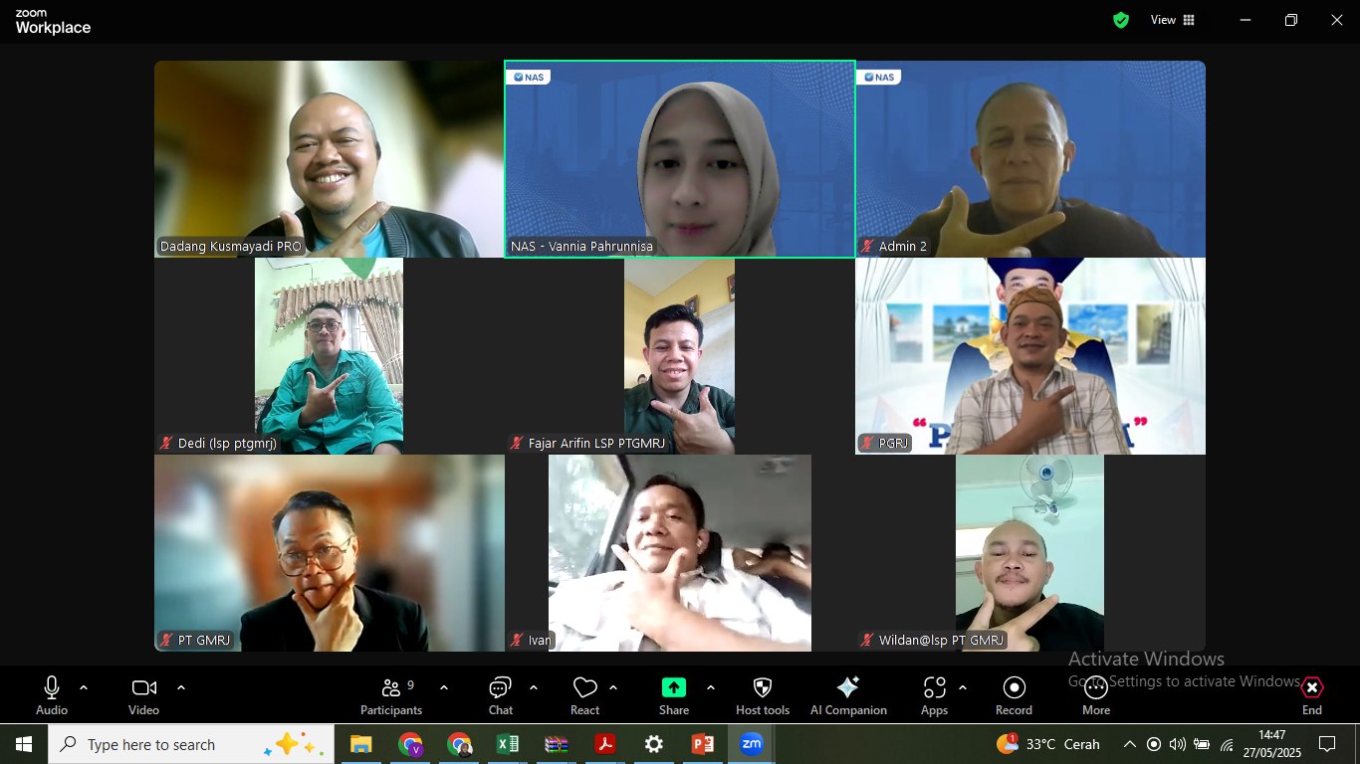Open Adobe Acrobat from the taskbar

click(x=605, y=744)
